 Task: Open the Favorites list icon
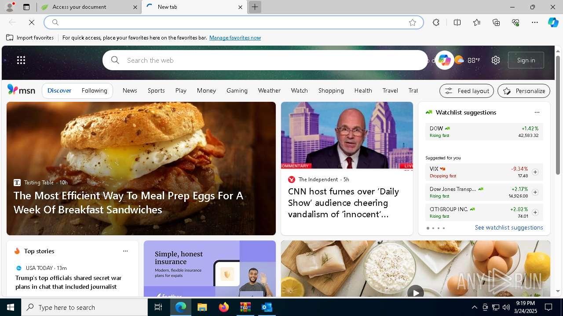(x=477, y=22)
